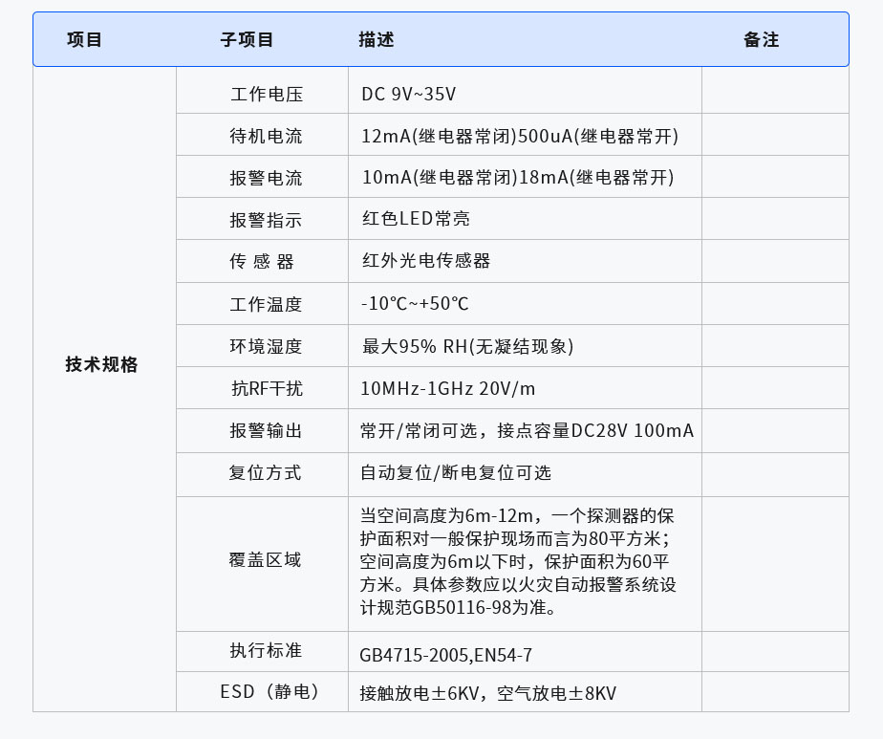Screen dimensions: 883x739
Task: Click the 红外光电传感器 value cell
Action: click(x=426, y=260)
